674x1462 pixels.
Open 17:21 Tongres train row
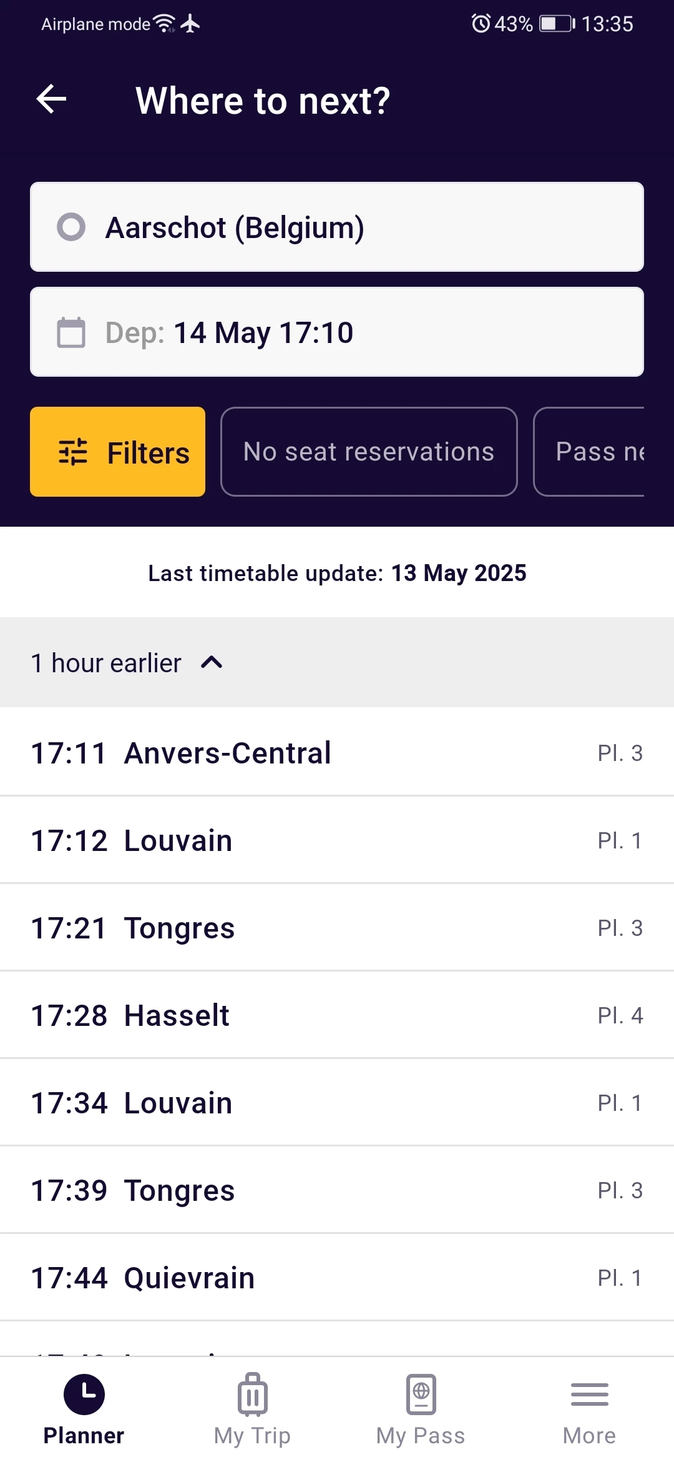(x=337, y=928)
